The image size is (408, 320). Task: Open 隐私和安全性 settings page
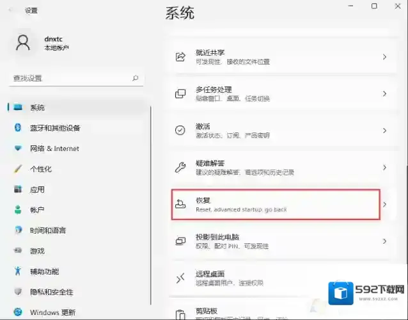click(52, 292)
